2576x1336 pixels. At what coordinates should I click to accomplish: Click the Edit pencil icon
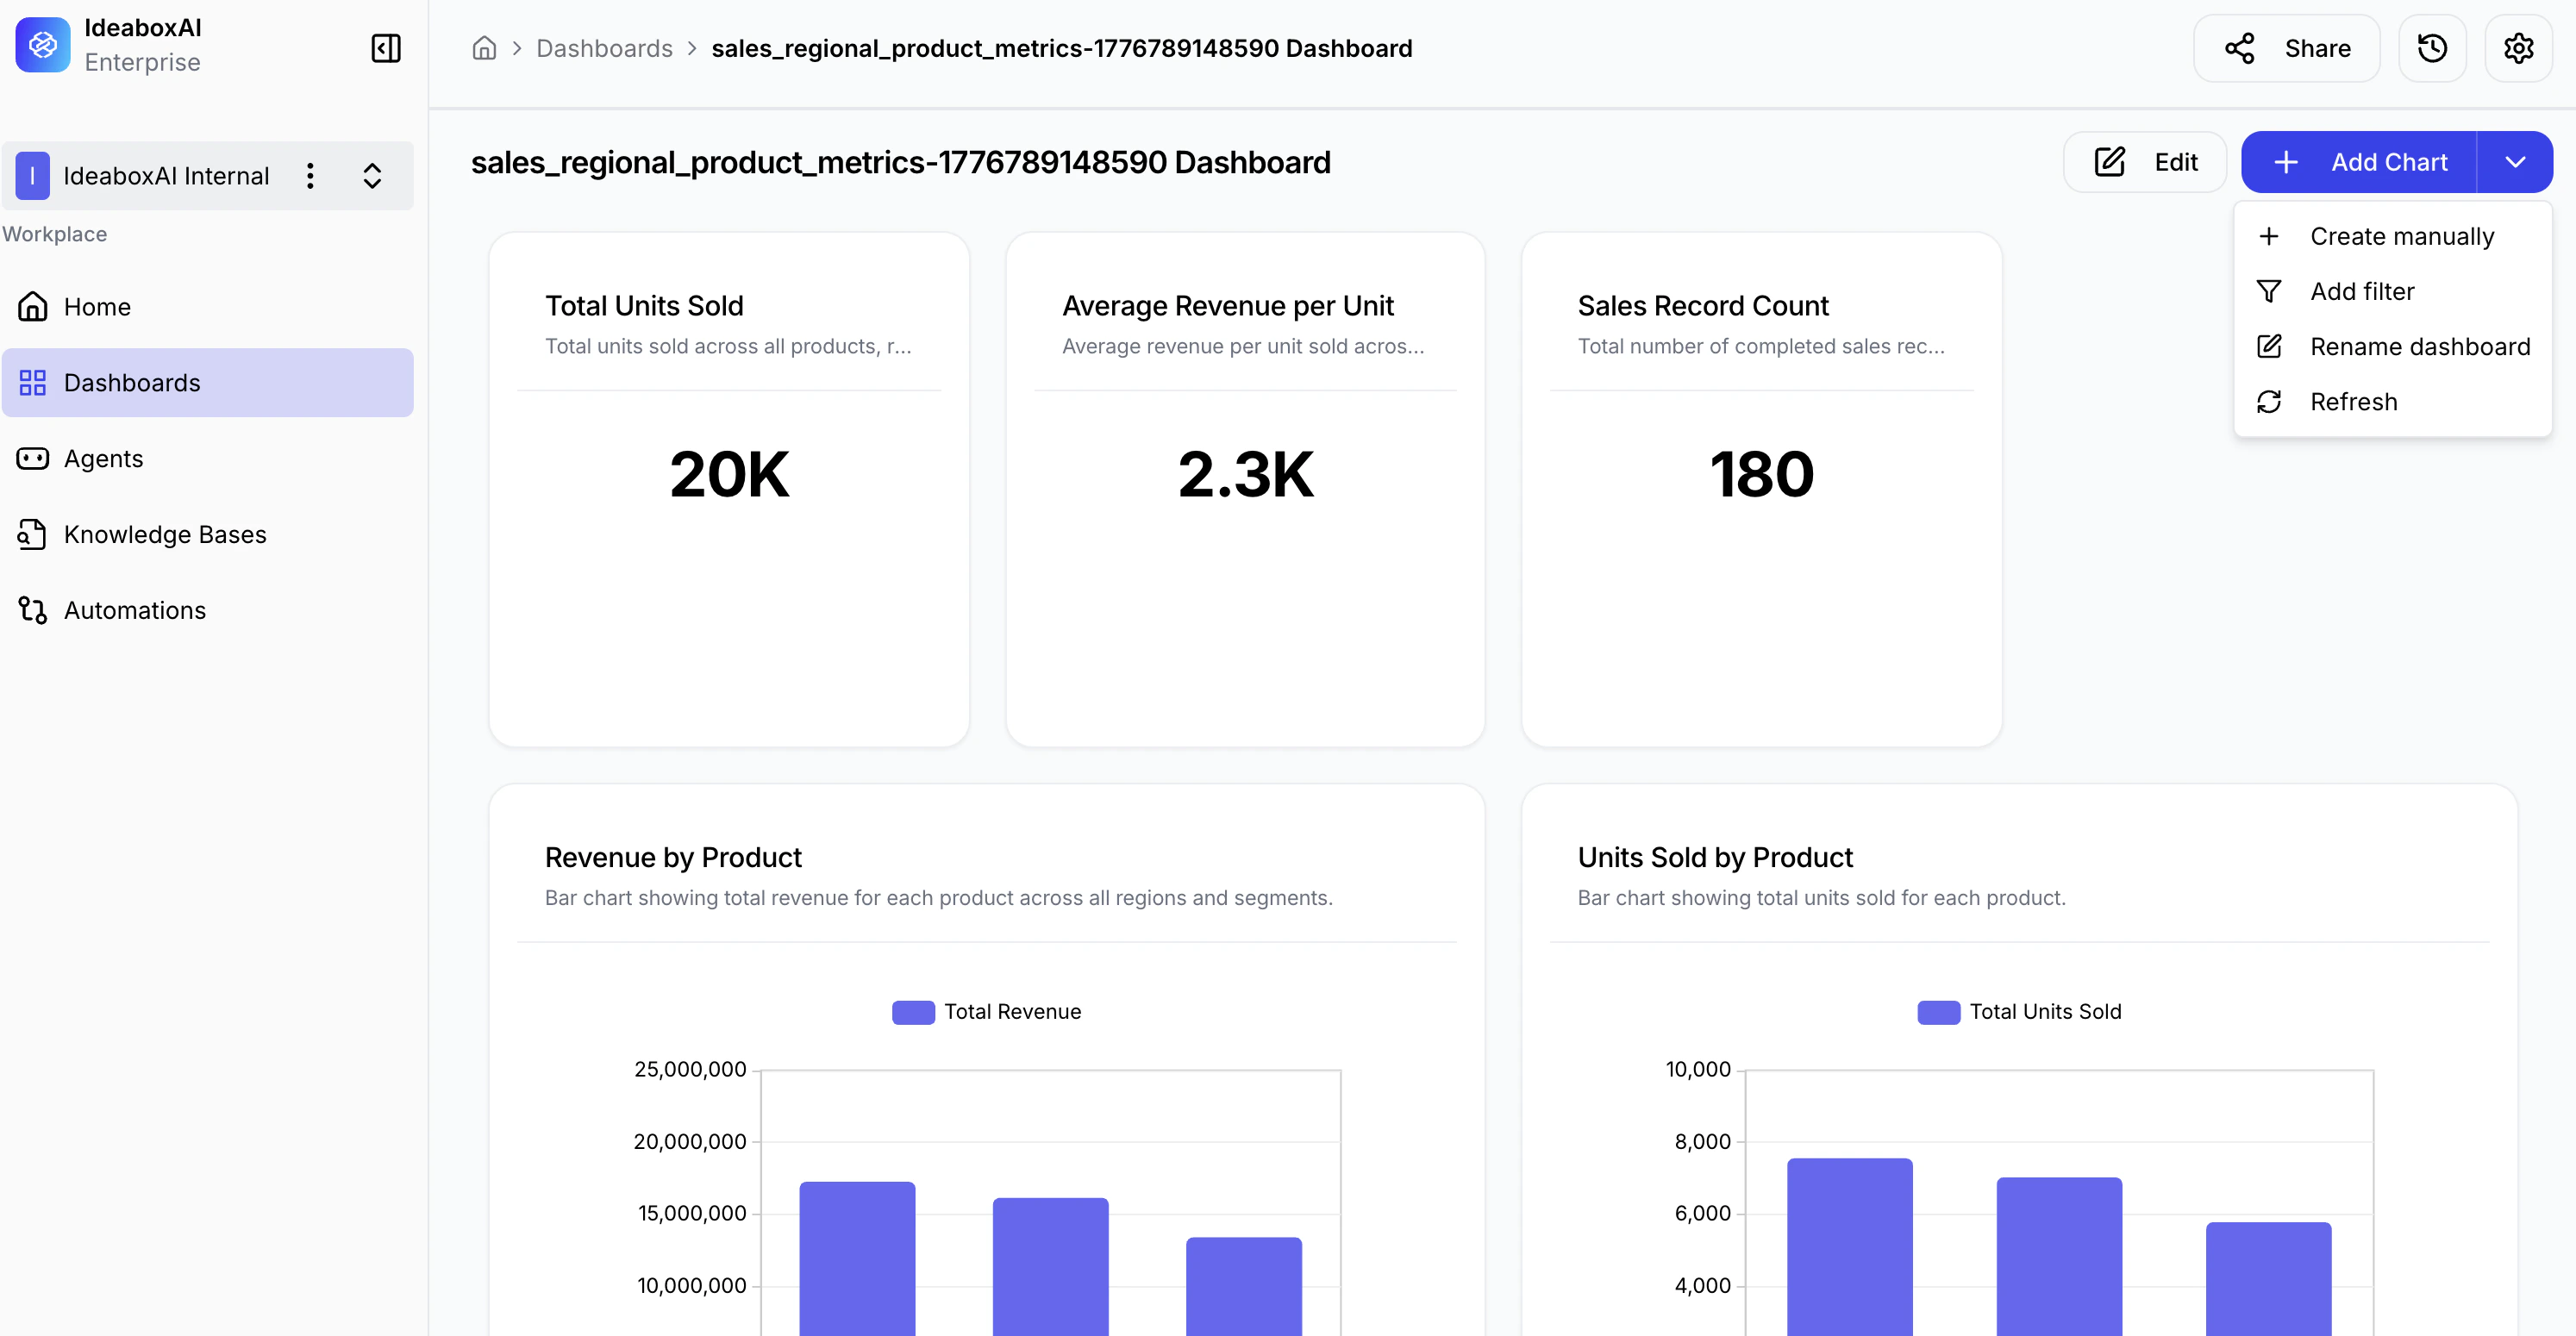pos(2110,162)
